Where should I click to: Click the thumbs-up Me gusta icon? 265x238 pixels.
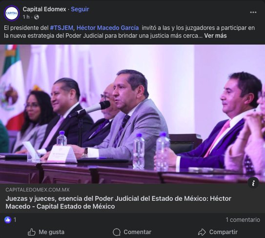tap(32, 232)
